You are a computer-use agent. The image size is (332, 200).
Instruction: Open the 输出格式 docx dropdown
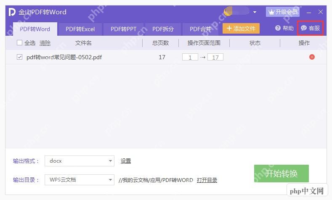click(80, 161)
